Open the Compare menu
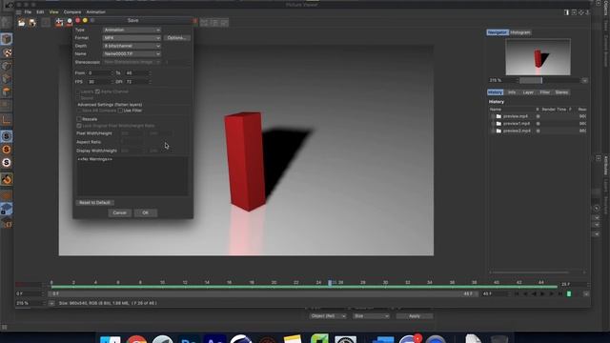The width and height of the screenshot is (610, 343). 72,12
